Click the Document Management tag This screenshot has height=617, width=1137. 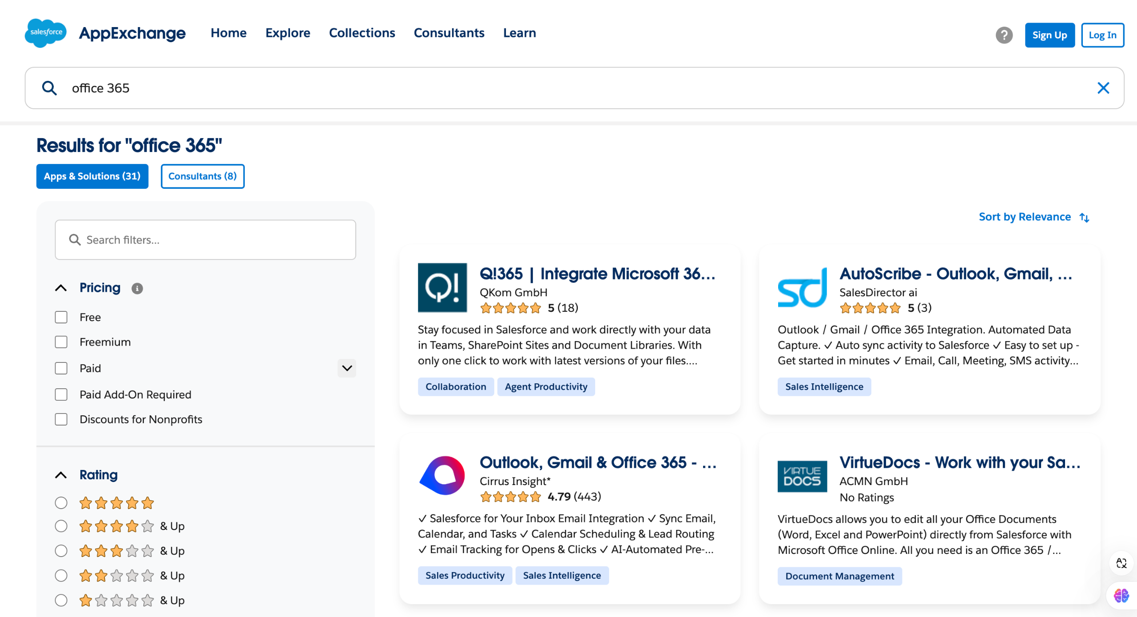(x=839, y=576)
